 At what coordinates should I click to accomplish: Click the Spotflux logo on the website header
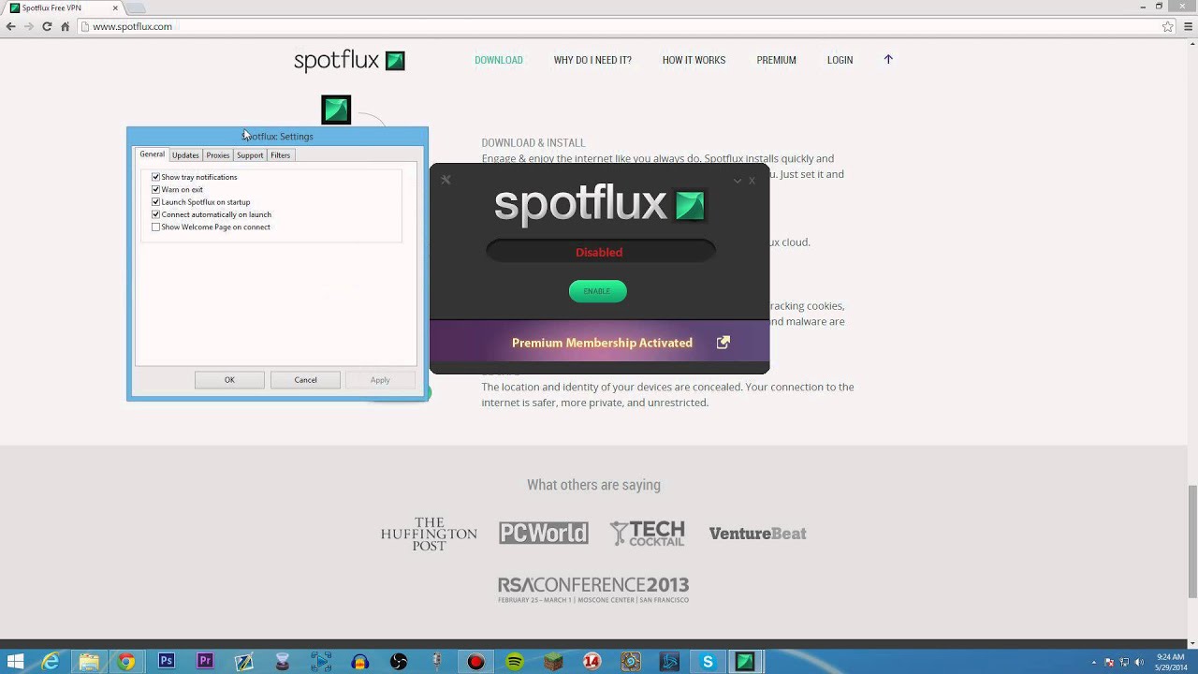tap(349, 61)
